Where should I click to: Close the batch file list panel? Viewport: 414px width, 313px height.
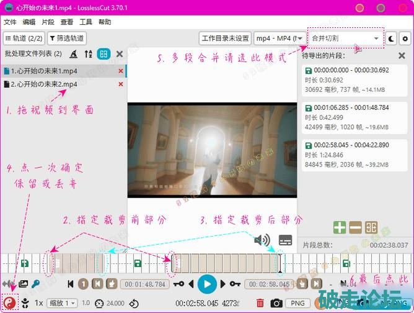[x=120, y=54]
